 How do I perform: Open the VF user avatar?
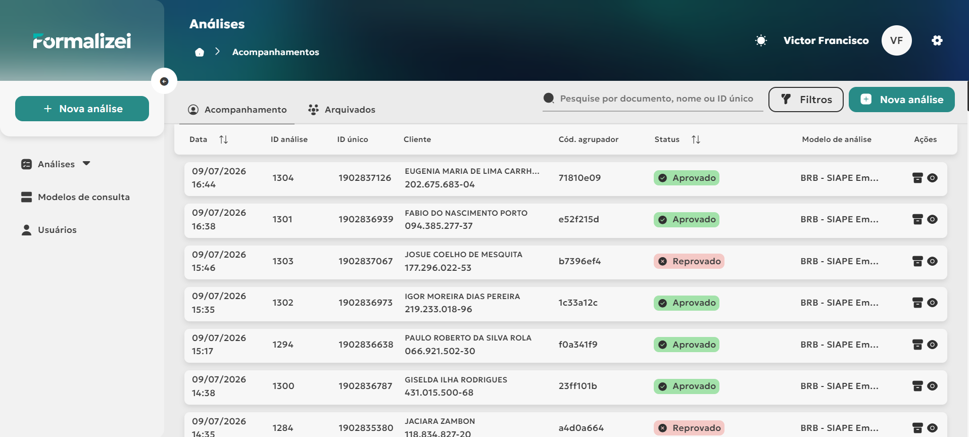point(897,40)
